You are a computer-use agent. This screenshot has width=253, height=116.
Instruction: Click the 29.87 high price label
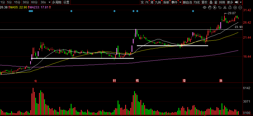tap(232, 13)
